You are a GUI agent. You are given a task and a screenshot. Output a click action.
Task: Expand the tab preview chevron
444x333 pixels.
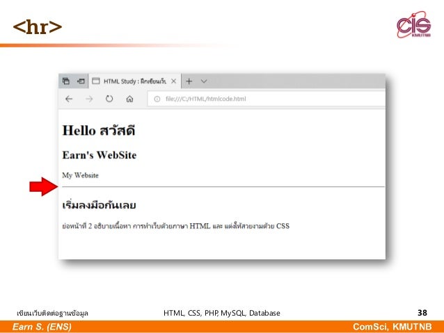click(204, 81)
